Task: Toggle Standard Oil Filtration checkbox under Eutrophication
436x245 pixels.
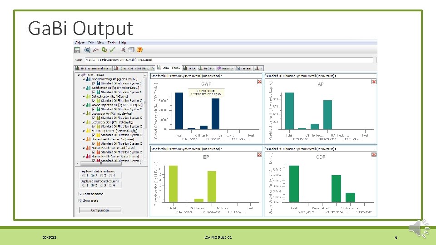Action: 94,101
